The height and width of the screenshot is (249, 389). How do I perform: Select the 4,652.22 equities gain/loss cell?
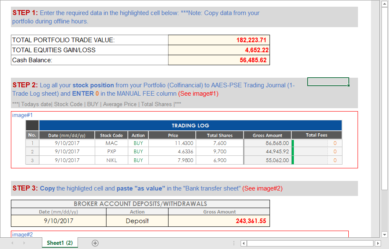(x=219, y=50)
